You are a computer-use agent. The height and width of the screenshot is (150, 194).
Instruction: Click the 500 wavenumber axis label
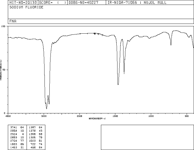point(187,116)
